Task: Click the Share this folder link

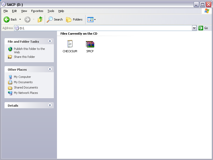Action: click(24, 57)
